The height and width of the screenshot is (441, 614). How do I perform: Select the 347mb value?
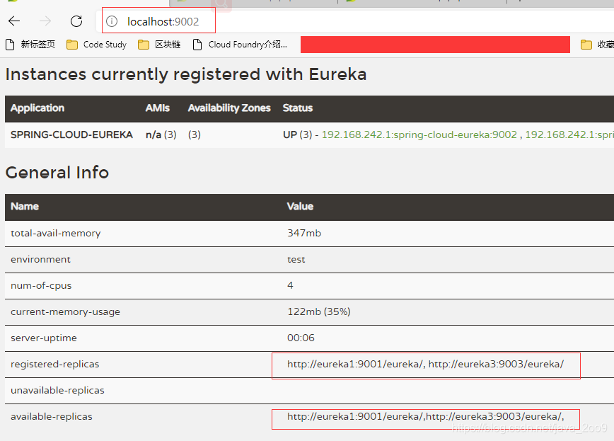click(304, 233)
